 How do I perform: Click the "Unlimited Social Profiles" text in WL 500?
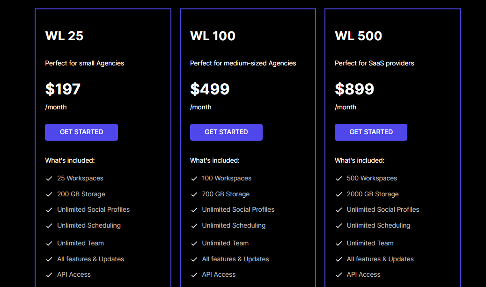[383, 209]
